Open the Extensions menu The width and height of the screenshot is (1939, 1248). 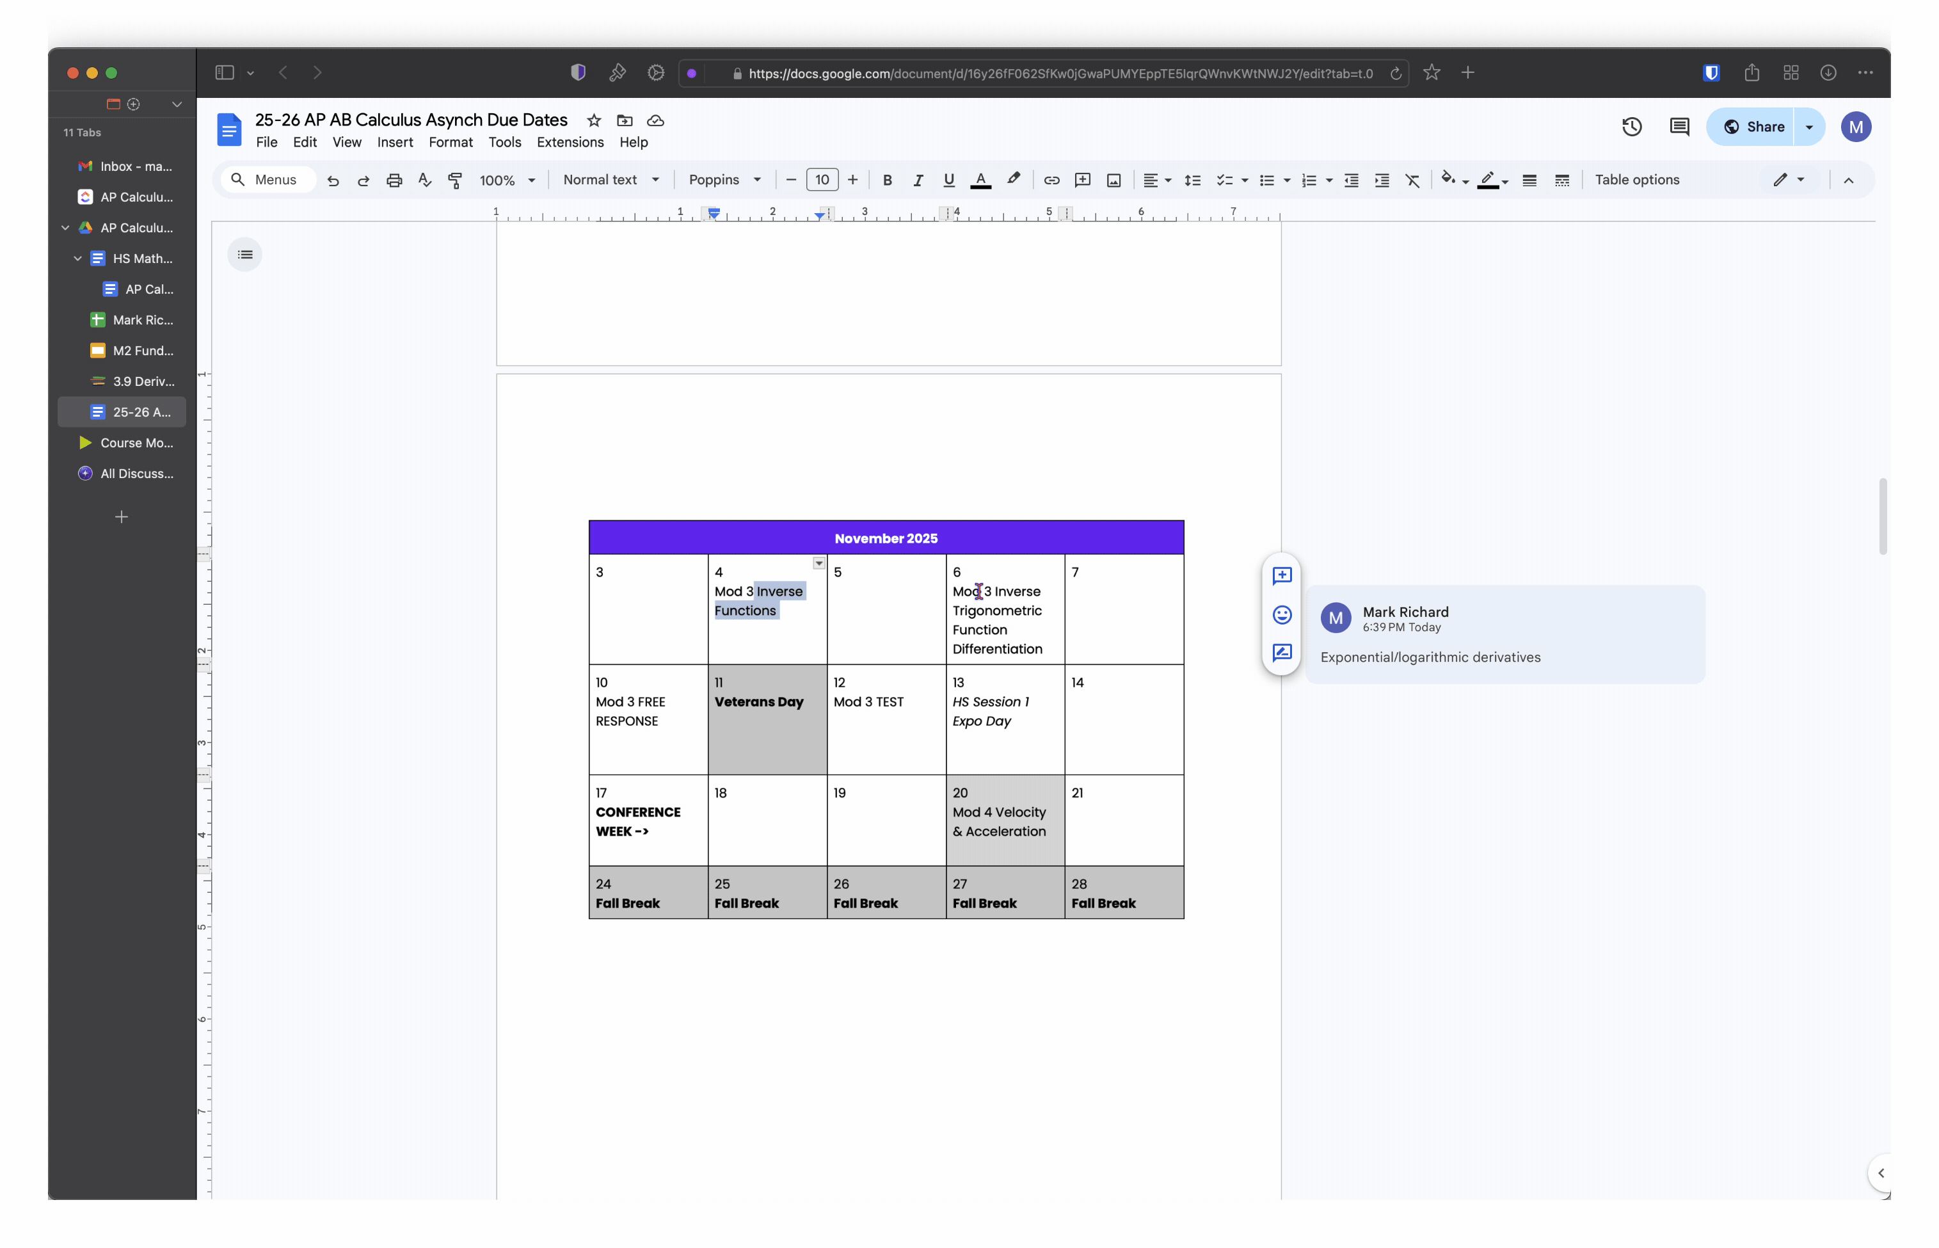click(x=570, y=142)
